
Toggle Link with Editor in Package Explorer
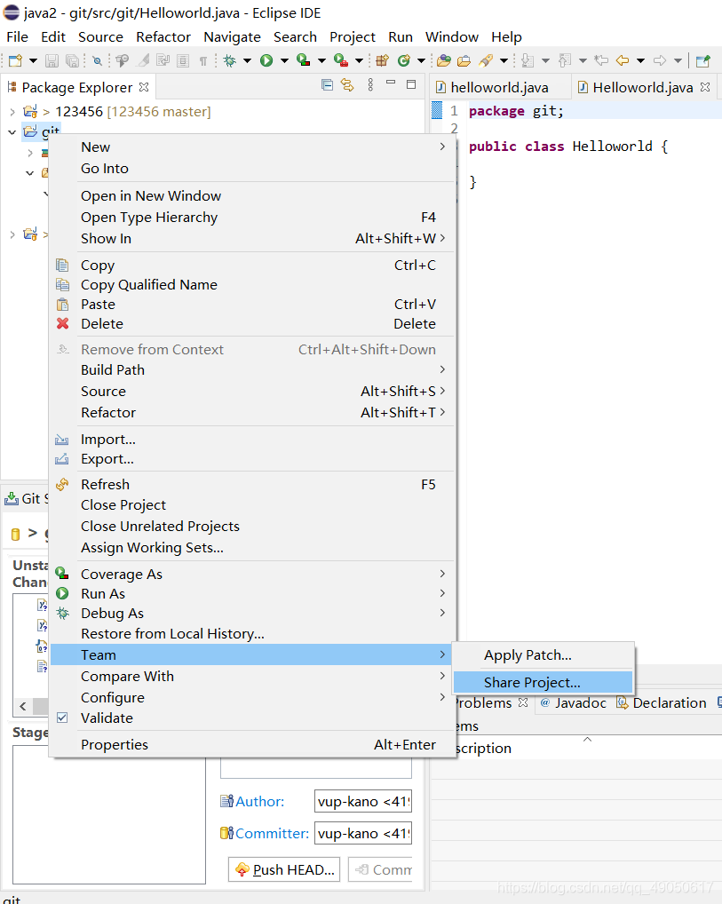[347, 85]
